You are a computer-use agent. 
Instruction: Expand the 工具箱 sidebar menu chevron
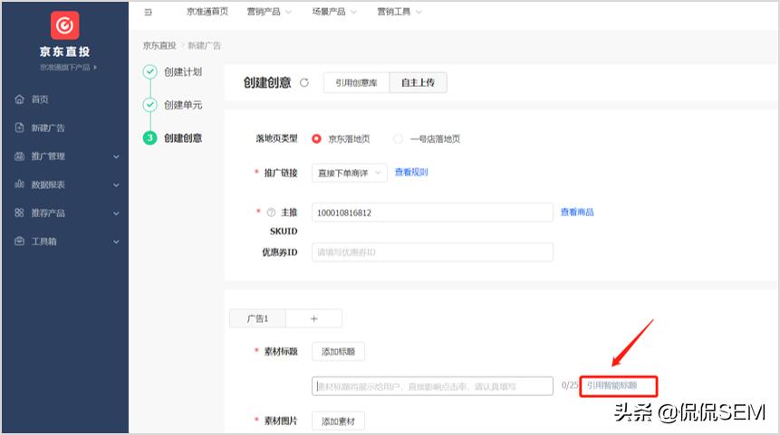[116, 242]
